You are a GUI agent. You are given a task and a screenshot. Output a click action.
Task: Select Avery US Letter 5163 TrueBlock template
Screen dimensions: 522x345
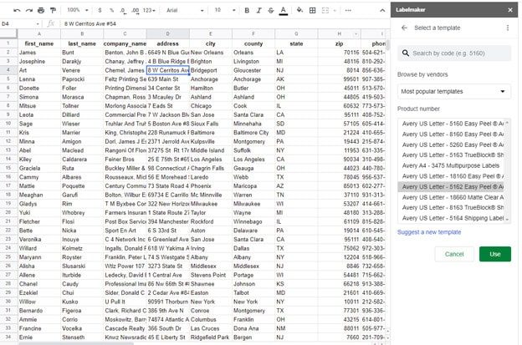coord(453,155)
